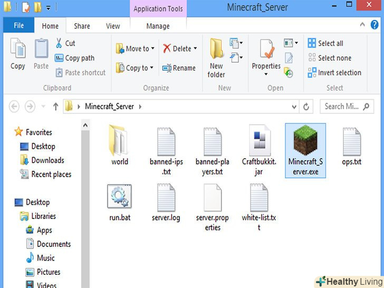Open Desktop under Favorites
Viewport: 384px width, 288px height.
(37, 146)
